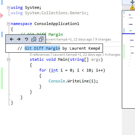The height and width of the screenshot is (135, 135).
Task: Show difference with magnifier icon
Action: tap(34, 39)
